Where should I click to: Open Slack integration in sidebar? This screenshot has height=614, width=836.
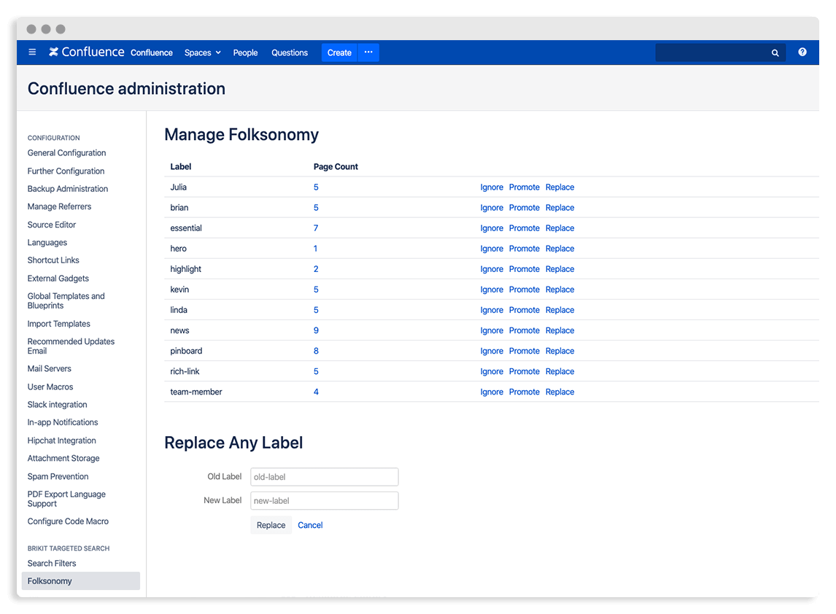click(x=57, y=405)
